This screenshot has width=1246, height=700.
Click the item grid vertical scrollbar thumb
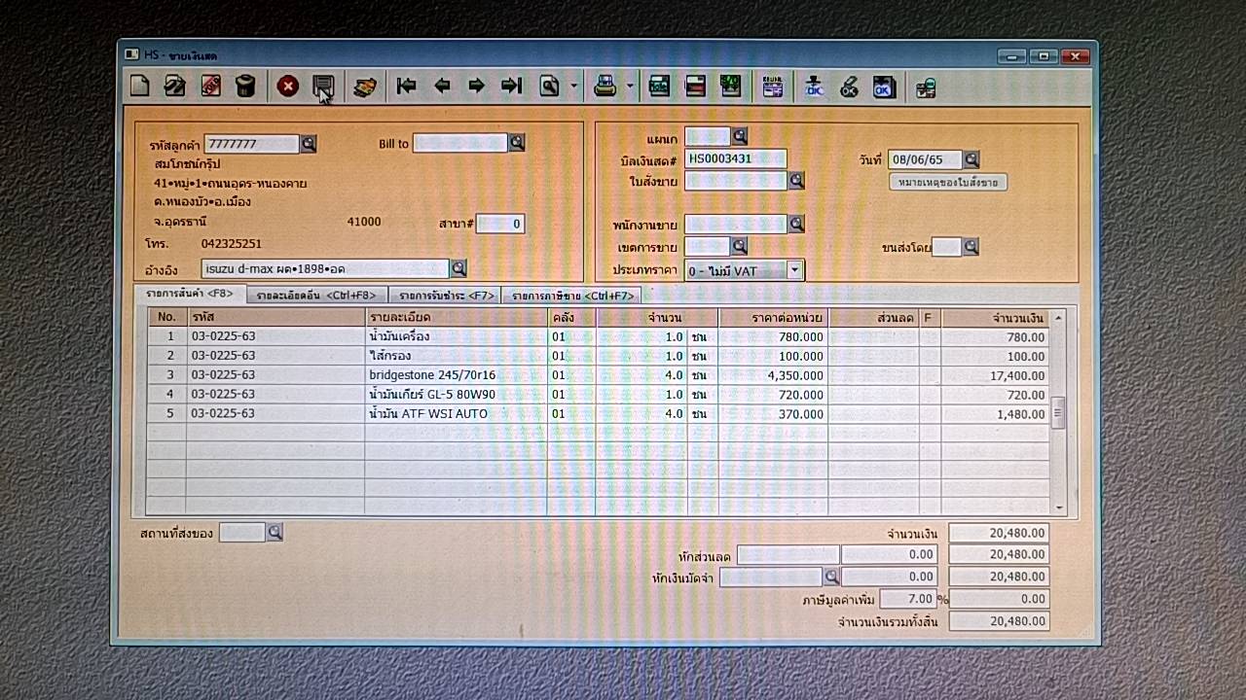click(x=1058, y=412)
